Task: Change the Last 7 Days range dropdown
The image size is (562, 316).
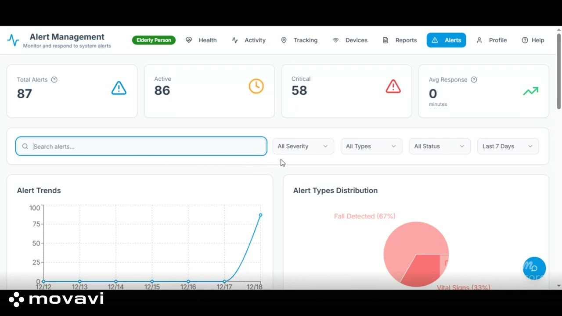Action: tap(508, 146)
